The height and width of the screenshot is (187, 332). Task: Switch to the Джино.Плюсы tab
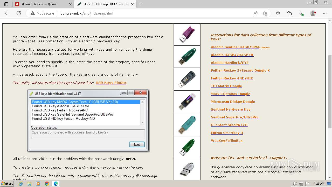point(43,4)
